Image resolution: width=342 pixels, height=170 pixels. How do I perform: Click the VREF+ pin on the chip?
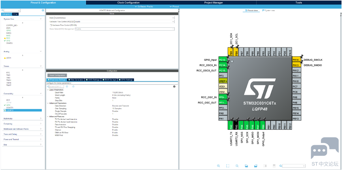[223, 81]
